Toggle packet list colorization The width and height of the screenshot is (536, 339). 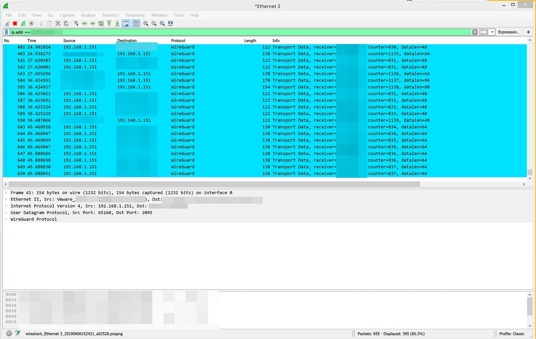136,24
